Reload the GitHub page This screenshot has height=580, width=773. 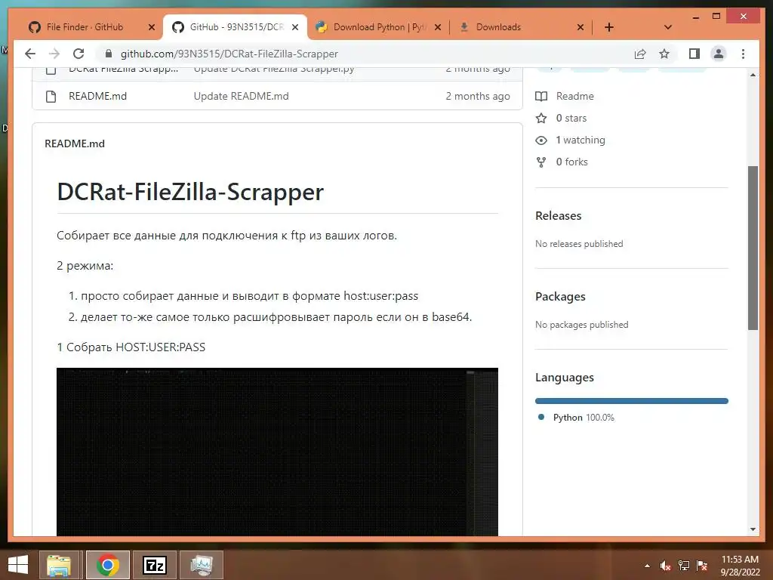tap(79, 54)
